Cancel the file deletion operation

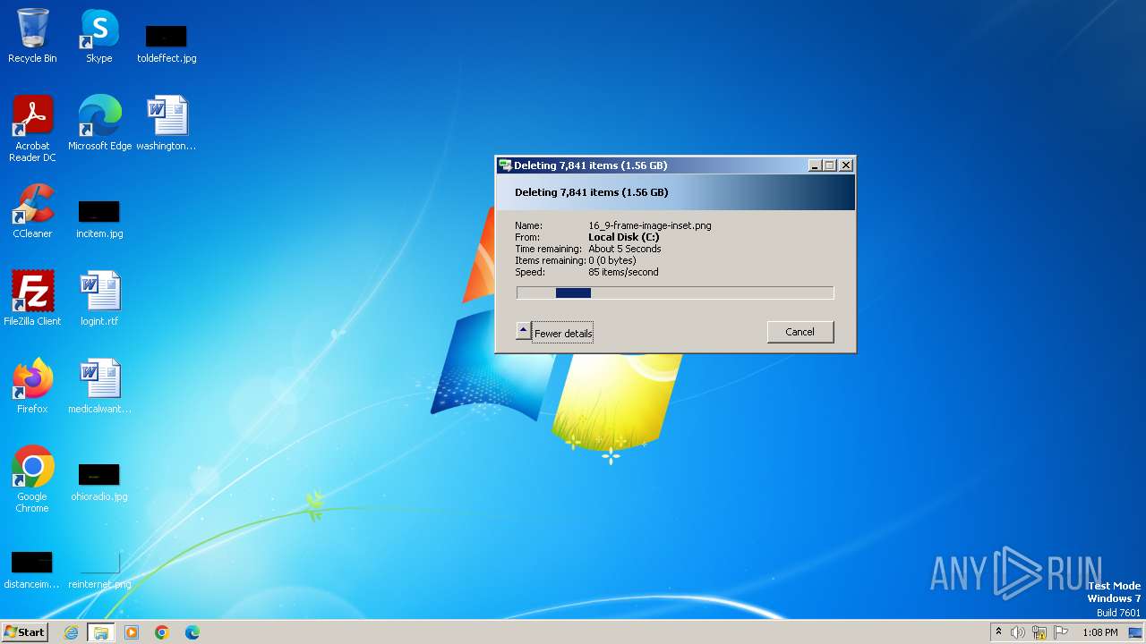[800, 332]
